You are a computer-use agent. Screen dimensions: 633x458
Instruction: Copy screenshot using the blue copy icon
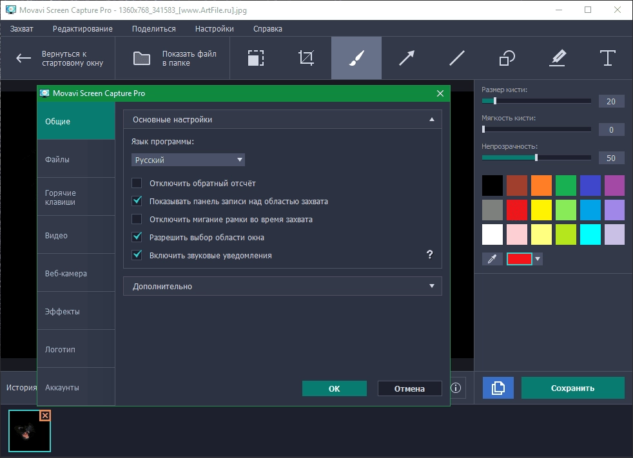tap(498, 388)
